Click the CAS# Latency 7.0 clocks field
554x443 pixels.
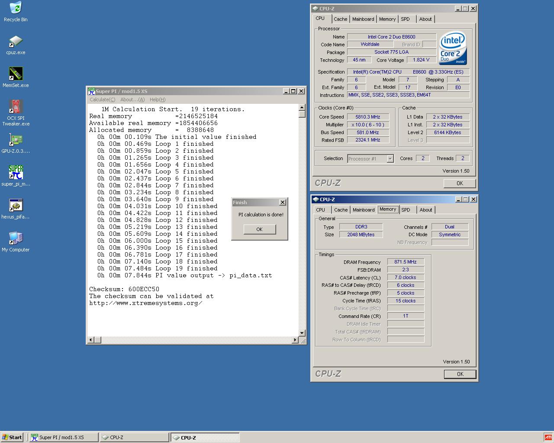[x=406, y=277]
